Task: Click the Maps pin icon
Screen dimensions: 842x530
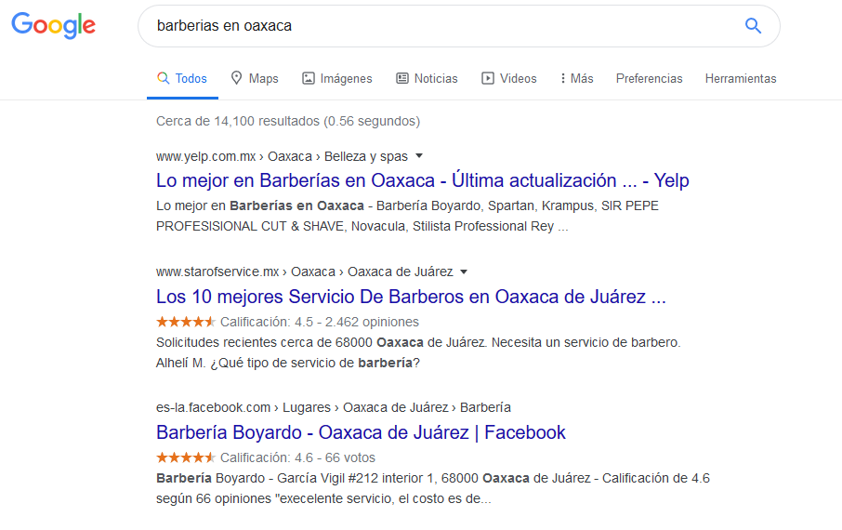Action: coord(236,78)
